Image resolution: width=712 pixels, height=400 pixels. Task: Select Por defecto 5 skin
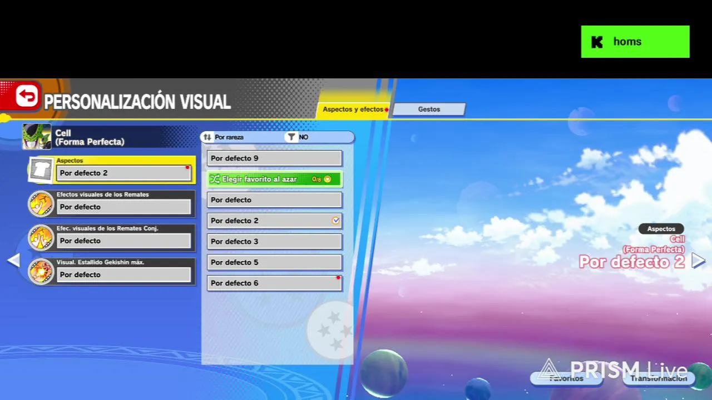click(x=275, y=262)
